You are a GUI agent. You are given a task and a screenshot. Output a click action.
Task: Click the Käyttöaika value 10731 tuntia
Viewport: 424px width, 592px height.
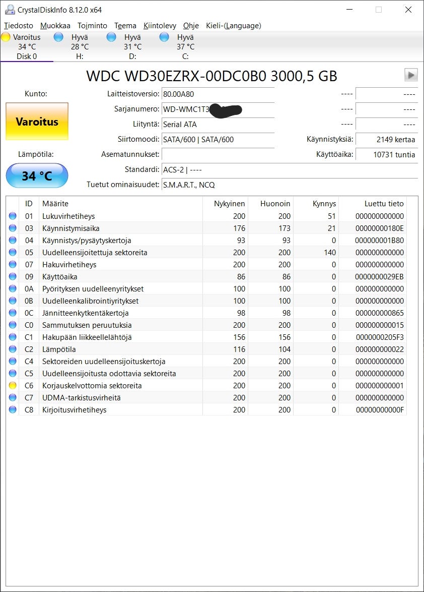coord(387,154)
